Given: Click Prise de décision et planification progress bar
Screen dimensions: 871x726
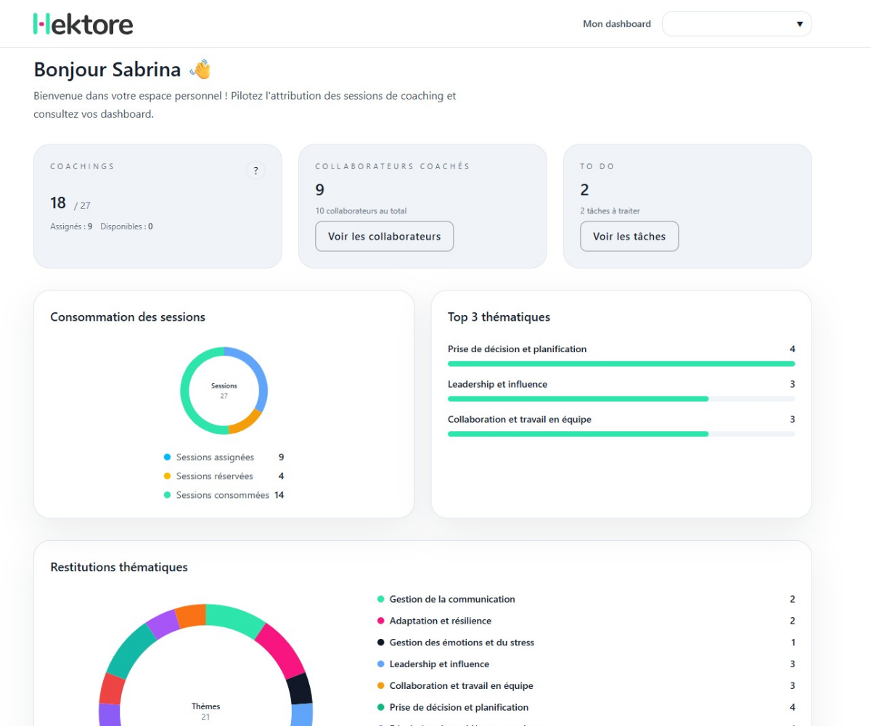Looking at the screenshot, I should pyautogui.click(x=621, y=364).
